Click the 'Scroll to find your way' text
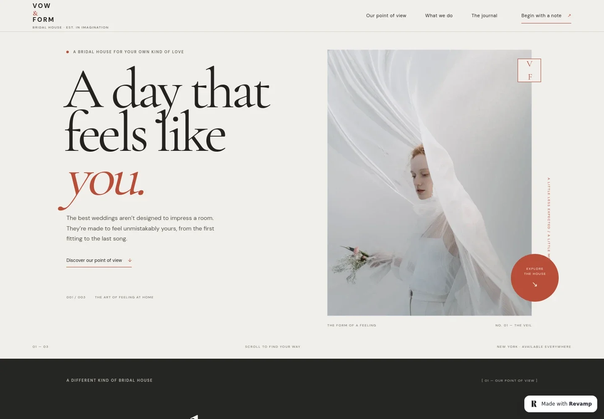Screen dimensions: 604x419 pyautogui.click(x=273, y=347)
